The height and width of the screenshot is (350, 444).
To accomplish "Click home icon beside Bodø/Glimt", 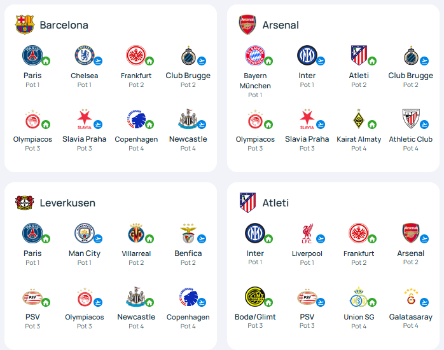I will [x=268, y=302].
